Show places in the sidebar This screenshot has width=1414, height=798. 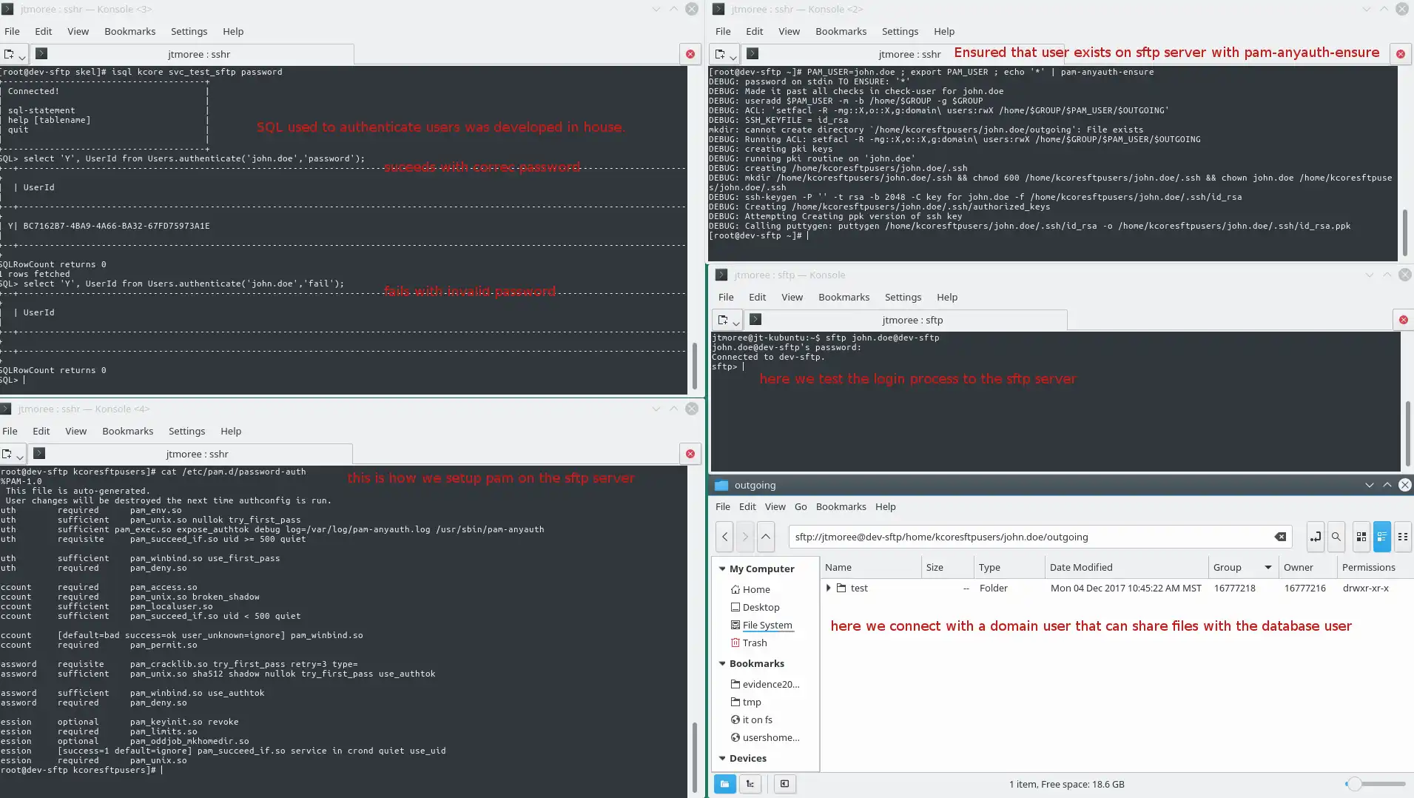pyautogui.click(x=724, y=784)
